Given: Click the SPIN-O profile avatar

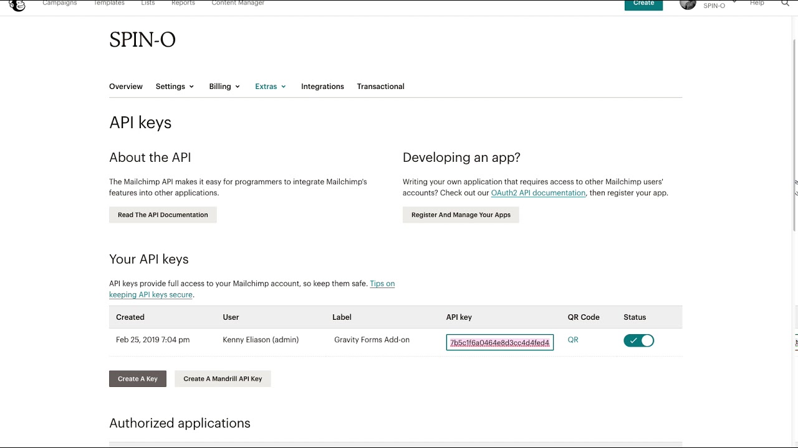Looking at the screenshot, I should click(x=688, y=4).
